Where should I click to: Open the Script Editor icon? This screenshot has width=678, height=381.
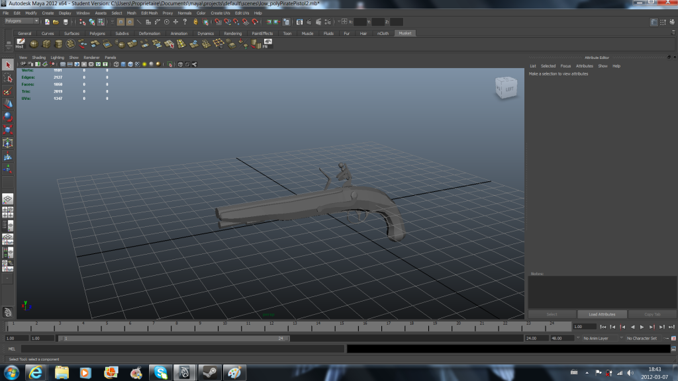tap(673, 349)
